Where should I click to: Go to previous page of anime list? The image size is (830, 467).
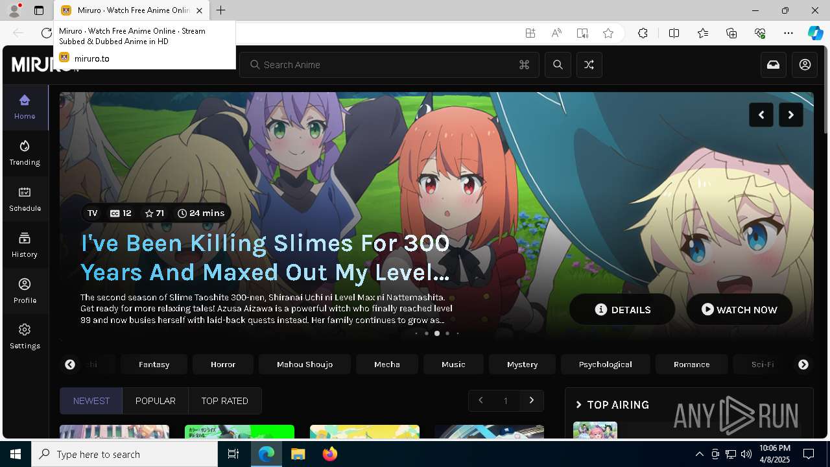[480, 400]
